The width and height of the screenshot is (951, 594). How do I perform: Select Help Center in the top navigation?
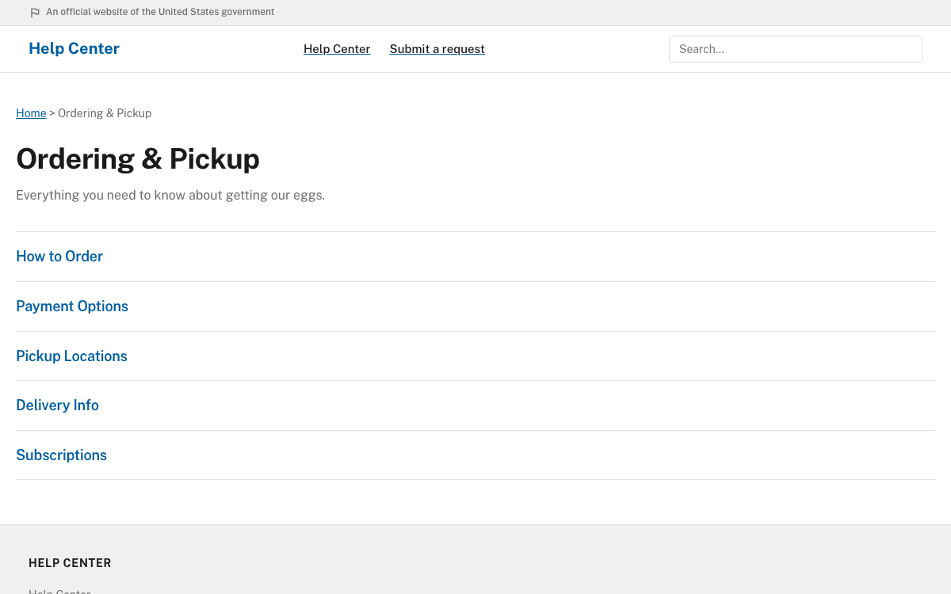(337, 49)
